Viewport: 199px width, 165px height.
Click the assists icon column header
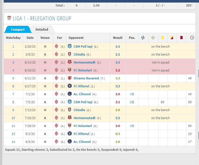point(153,38)
